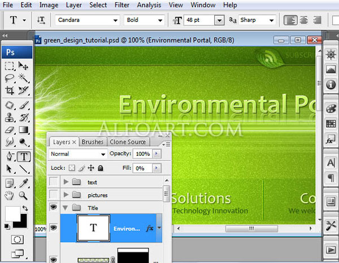Screen dimensions: 339x263
Task: Select the Move tool
Action: point(23,65)
